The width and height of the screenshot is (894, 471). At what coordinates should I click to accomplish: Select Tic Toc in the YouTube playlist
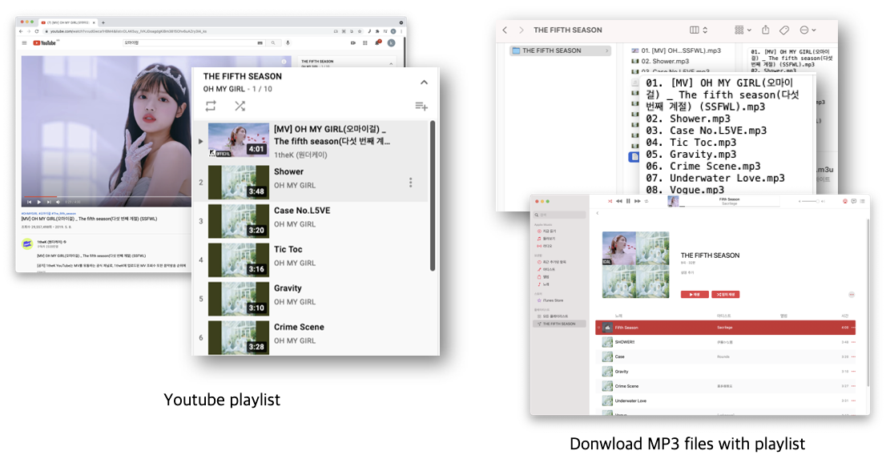pyautogui.click(x=311, y=260)
